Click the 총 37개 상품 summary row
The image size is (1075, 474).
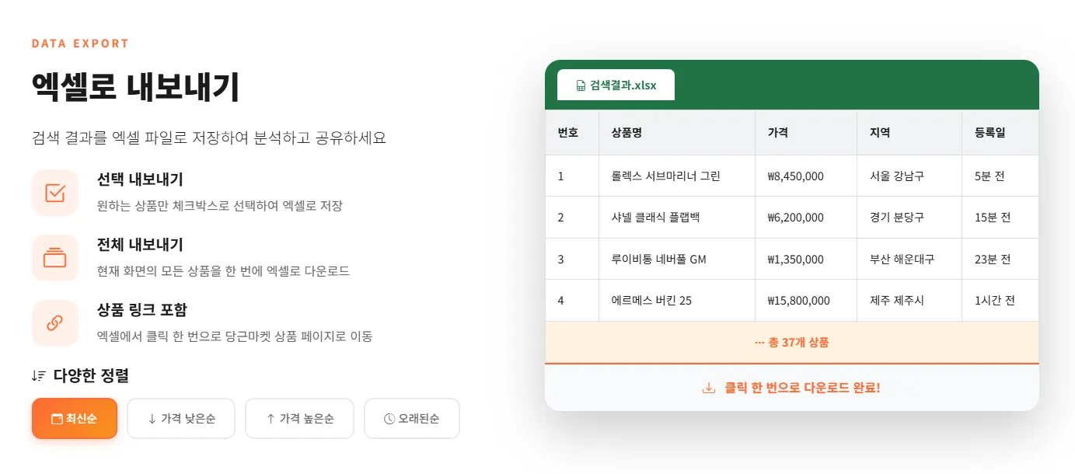click(x=791, y=343)
